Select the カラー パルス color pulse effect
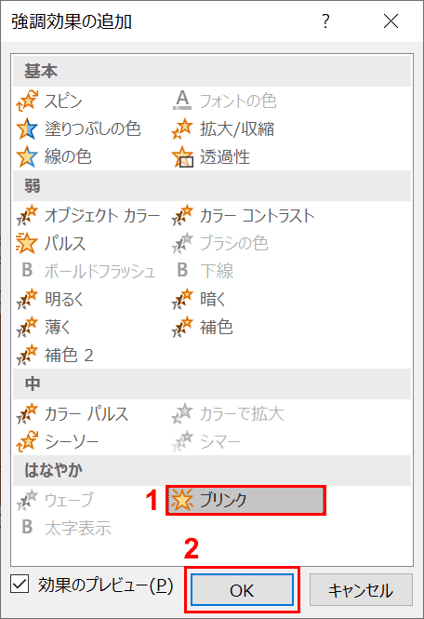 point(73,413)
